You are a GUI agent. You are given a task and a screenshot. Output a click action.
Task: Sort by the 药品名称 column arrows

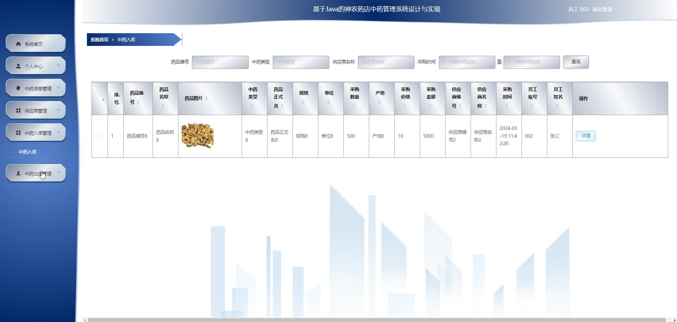coord(163,106)
